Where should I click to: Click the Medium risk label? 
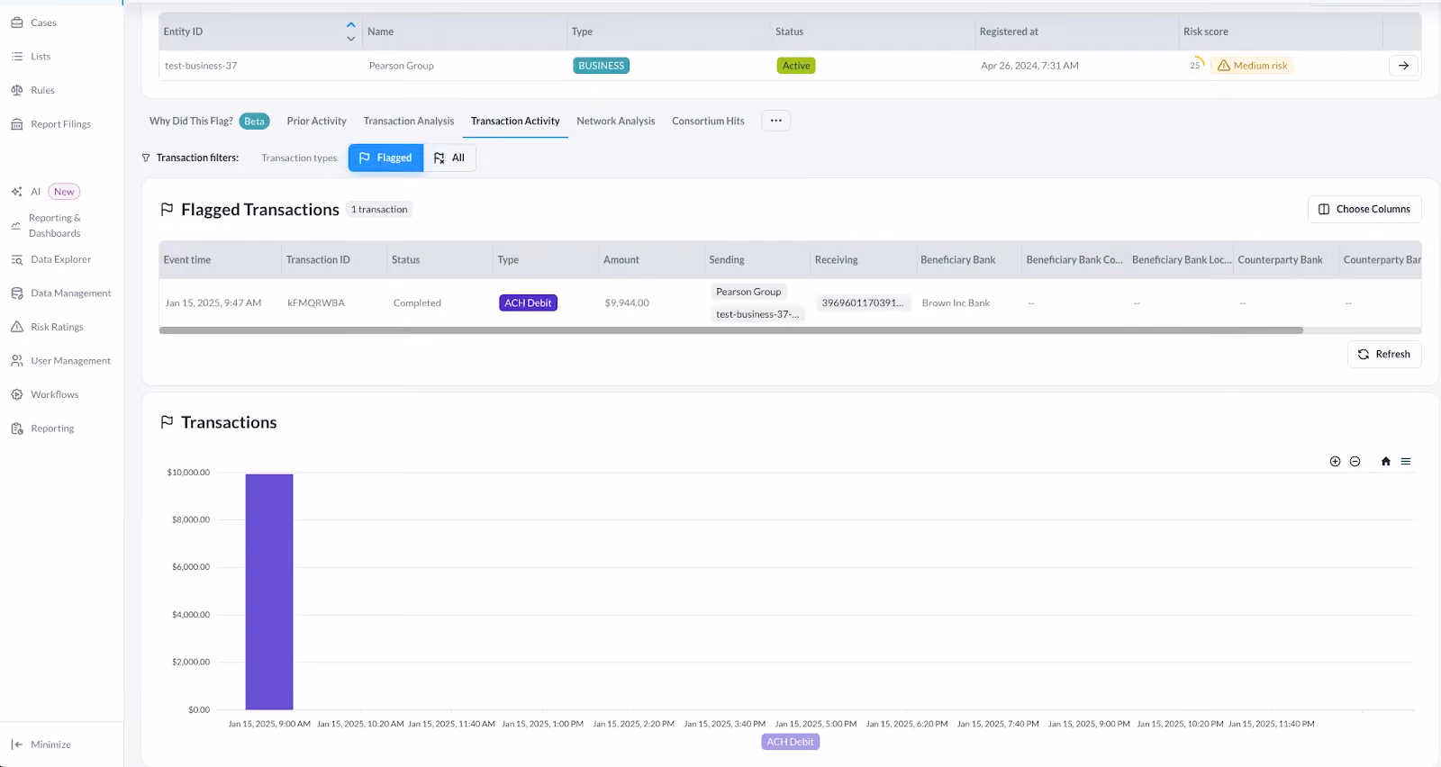pyautogui.click(x=1252, y=66)
